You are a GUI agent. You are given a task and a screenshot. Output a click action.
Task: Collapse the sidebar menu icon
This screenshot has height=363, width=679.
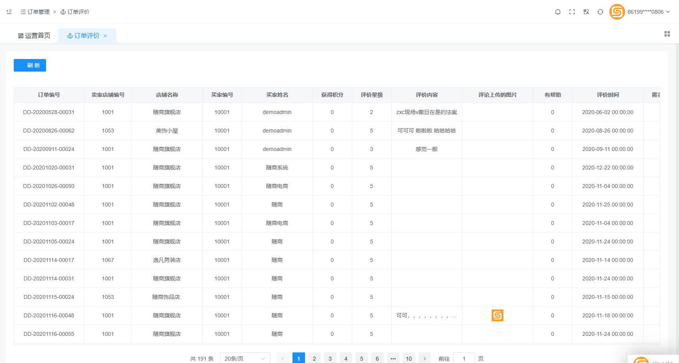coord(9,12)
